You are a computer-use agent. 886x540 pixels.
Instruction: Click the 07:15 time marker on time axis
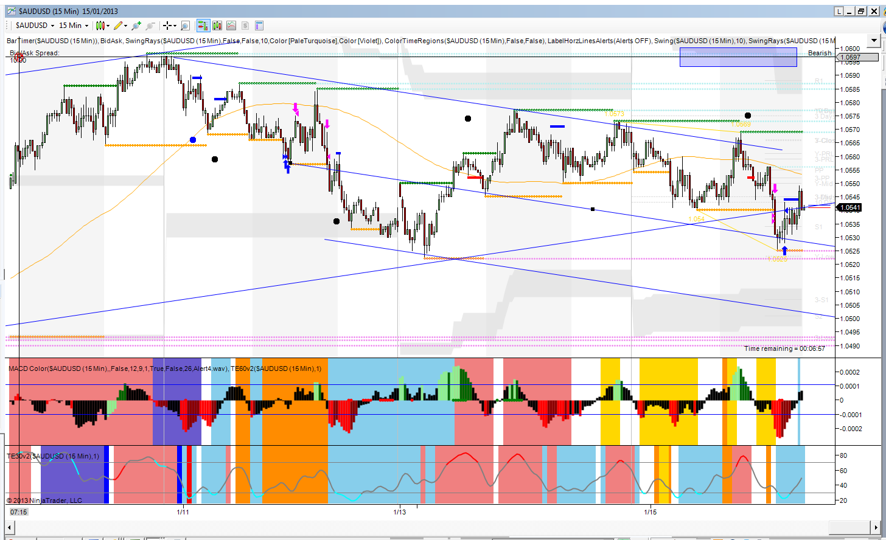19,512
